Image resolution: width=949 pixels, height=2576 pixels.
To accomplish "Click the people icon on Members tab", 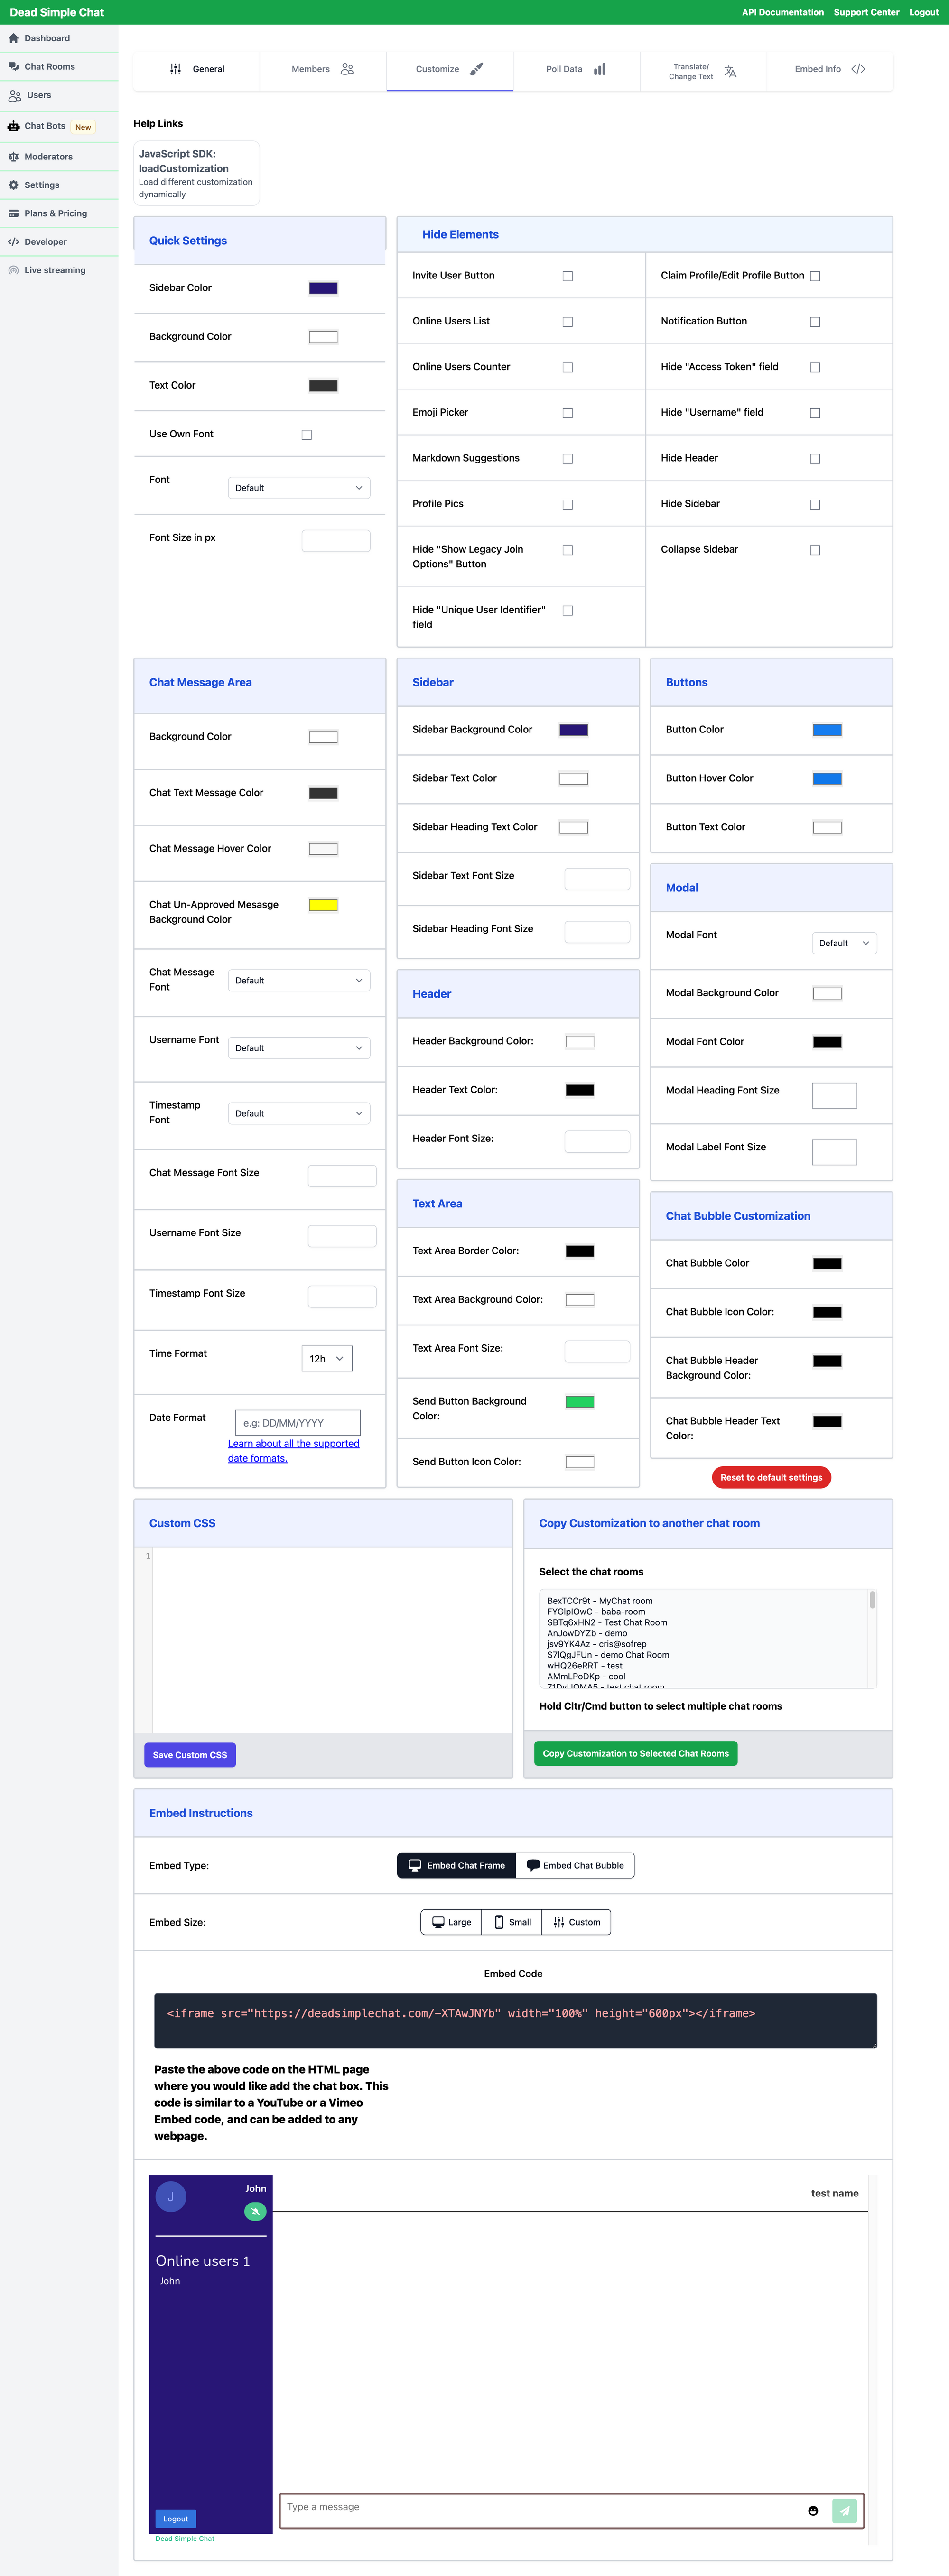I will click(347, 69).
